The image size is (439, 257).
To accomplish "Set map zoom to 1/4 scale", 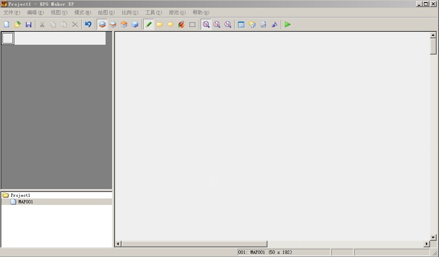I will coord(227,24).
